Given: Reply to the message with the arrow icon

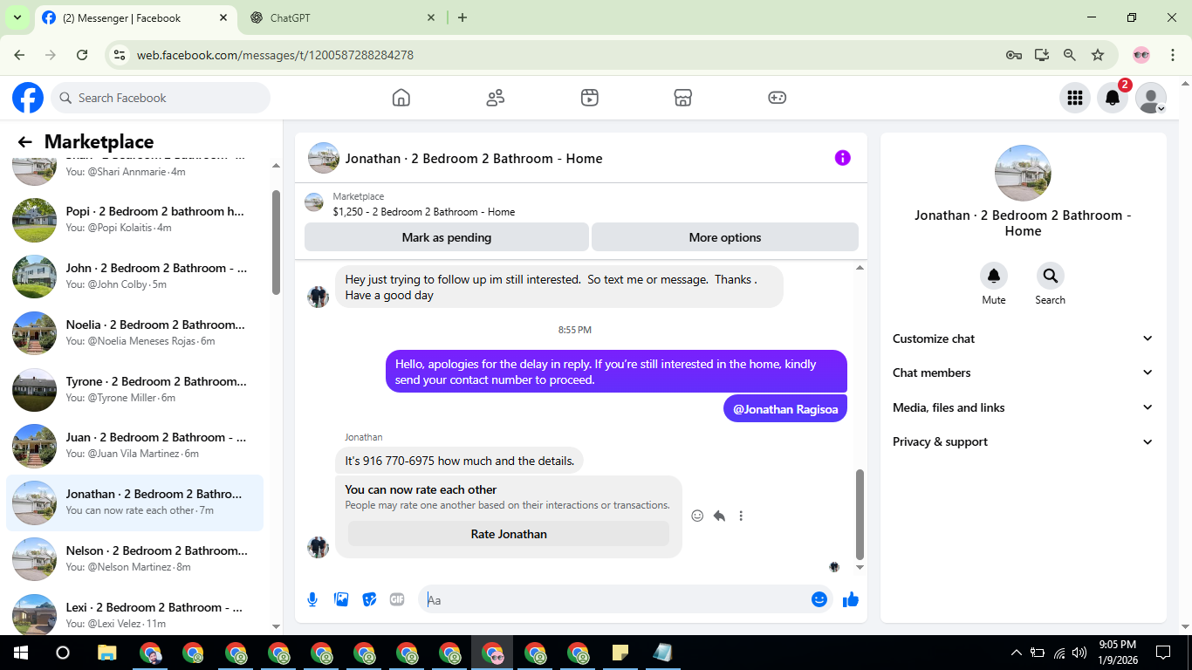Looking at the screenshot, I should tap(719, 516).
